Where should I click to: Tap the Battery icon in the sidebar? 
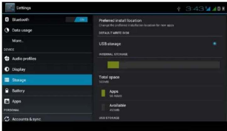pyautogui.click(x=7, y=90)
